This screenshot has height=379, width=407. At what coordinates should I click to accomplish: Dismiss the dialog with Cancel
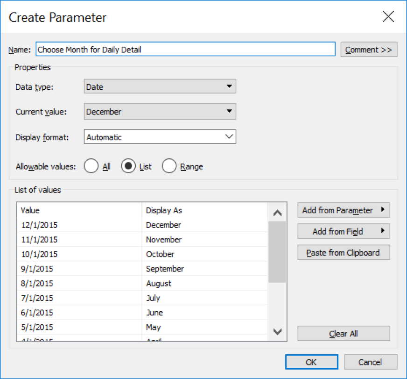371,362
